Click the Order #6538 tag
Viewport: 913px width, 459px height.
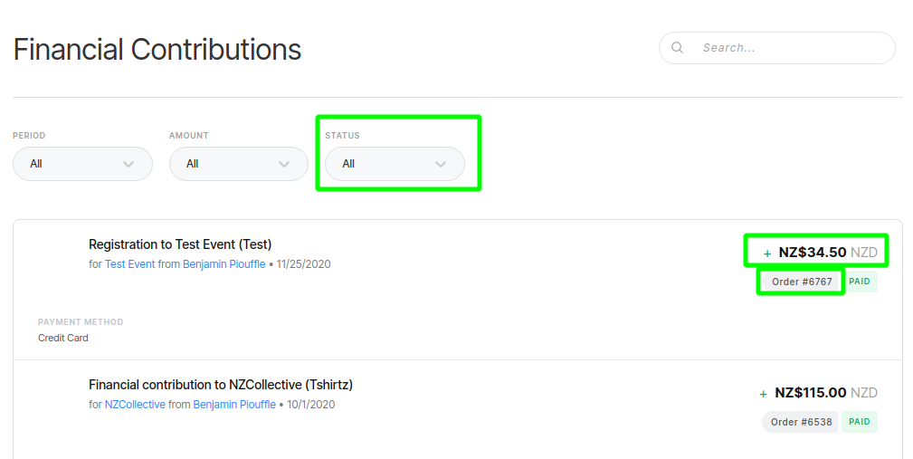click(x=800, y=422)
